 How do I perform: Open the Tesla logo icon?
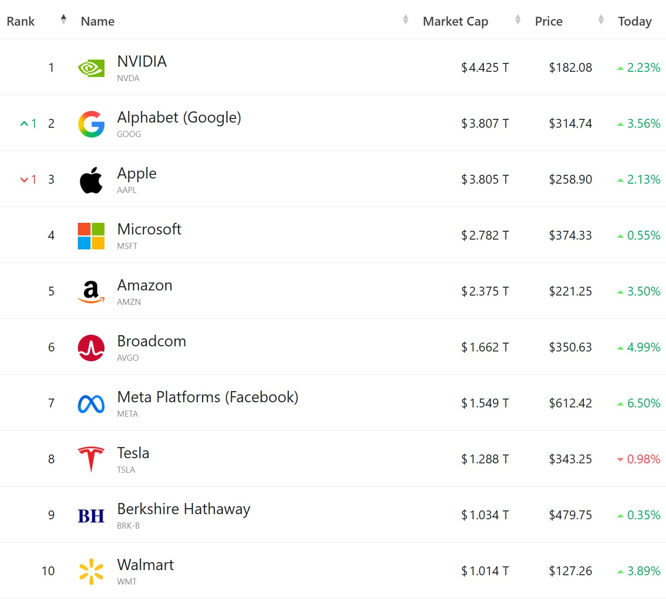tap(91, 460)
